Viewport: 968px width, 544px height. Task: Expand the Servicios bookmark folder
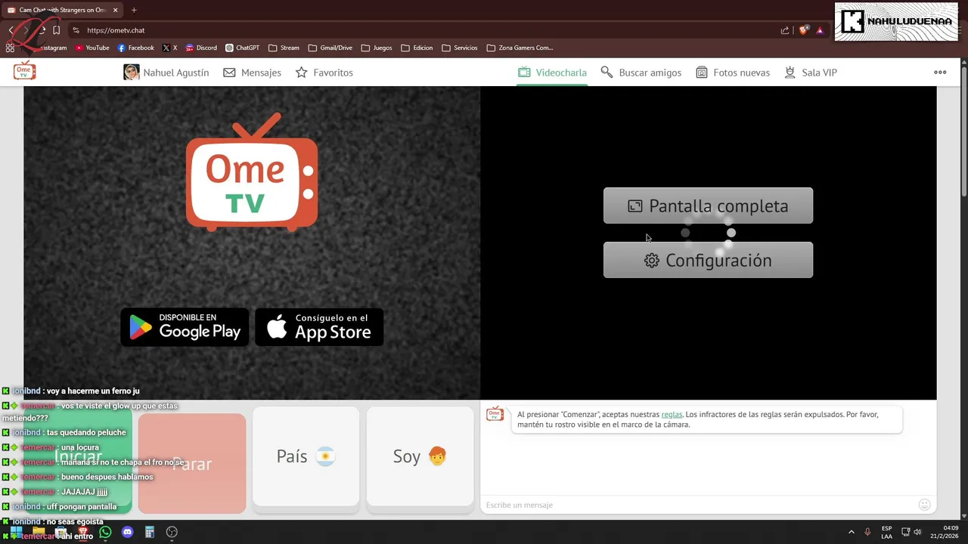(459, 48)
